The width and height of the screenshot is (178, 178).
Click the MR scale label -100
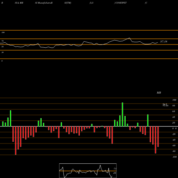pyautogui.click(x=174, y=157)
